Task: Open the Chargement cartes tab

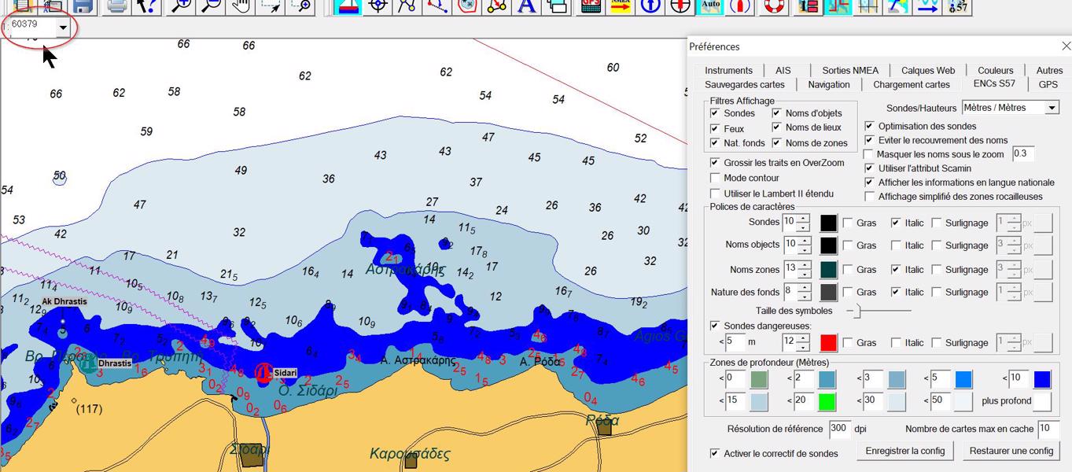Action: point(912,84)
